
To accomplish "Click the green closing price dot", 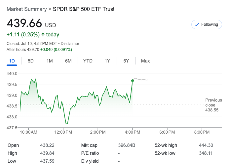I will click(133, 80).
